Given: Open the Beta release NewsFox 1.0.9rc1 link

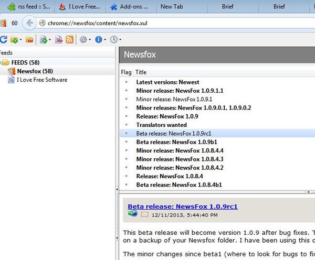Looking at the screenshot, I should [x=182, y=207].
